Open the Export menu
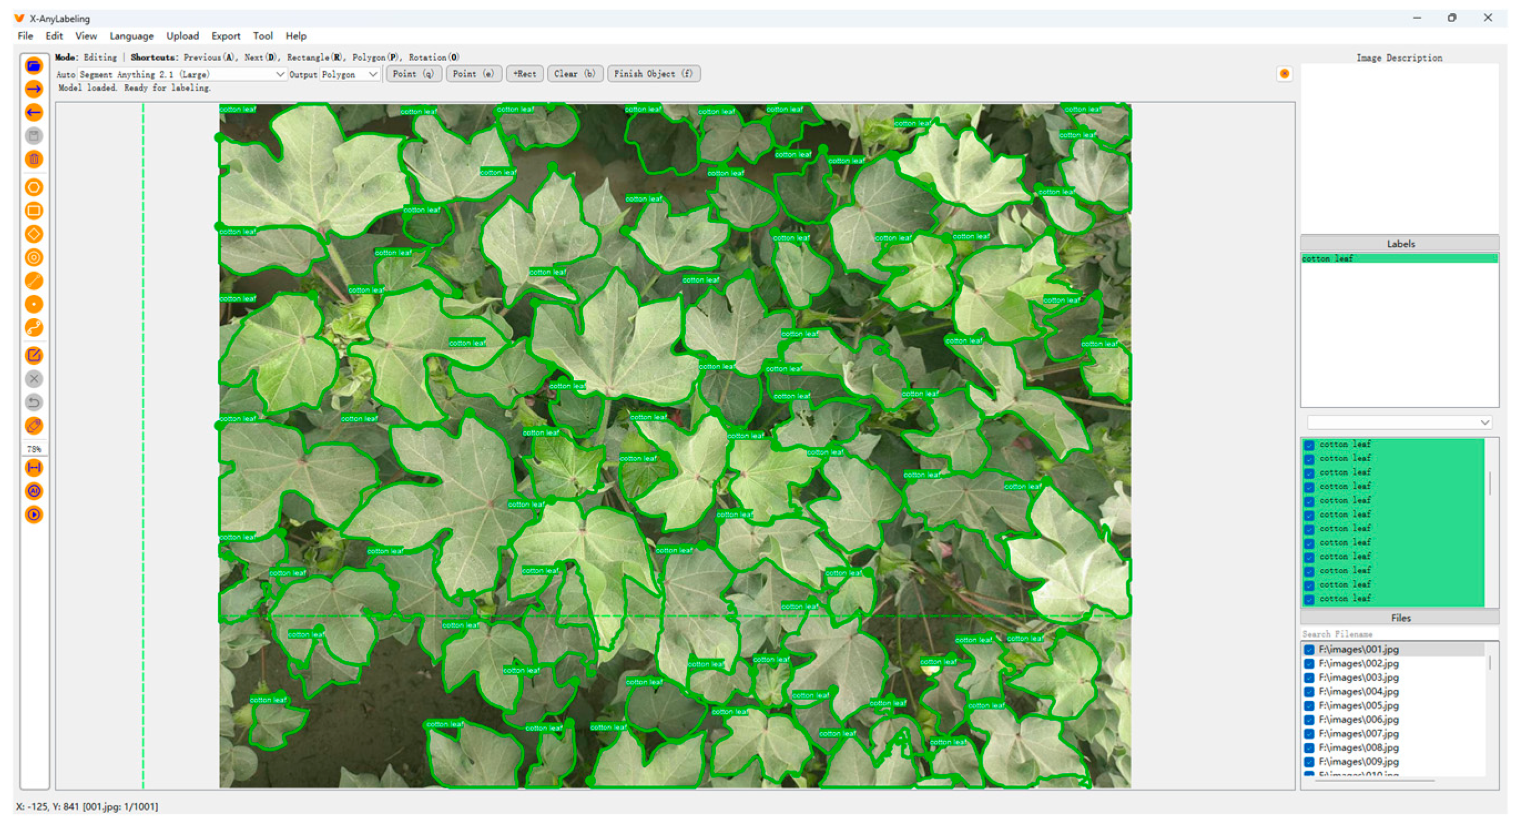Image resolution: width=1518 pixels, height=826 pixels. 226,36
